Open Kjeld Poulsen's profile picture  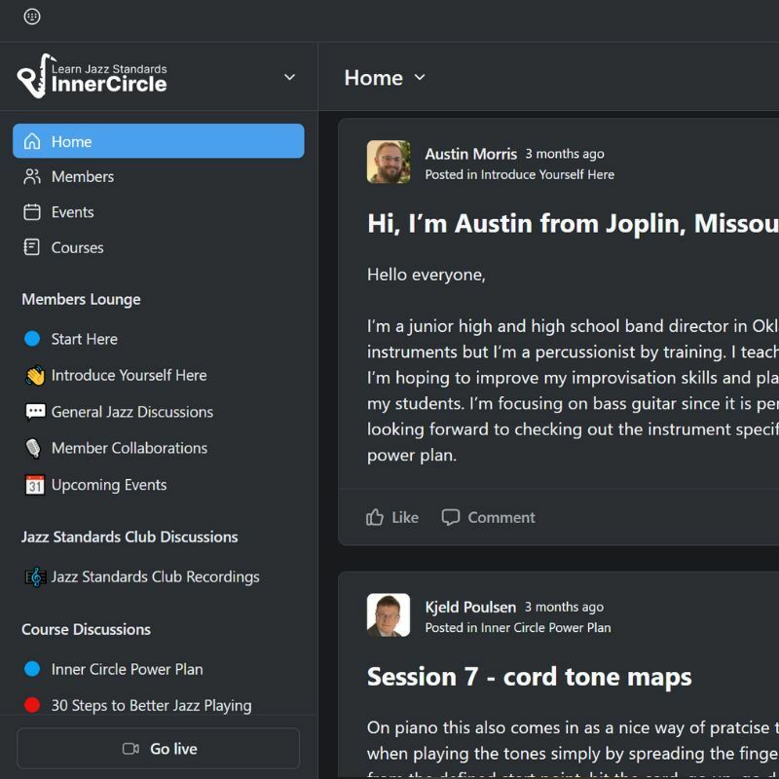point(389,615)
